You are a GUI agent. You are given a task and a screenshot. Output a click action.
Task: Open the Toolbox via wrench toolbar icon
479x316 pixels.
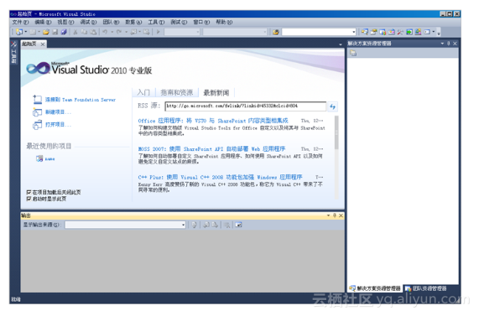(x=400, y=32)
